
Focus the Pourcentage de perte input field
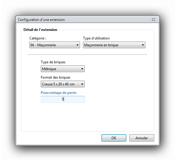[63, 99]
